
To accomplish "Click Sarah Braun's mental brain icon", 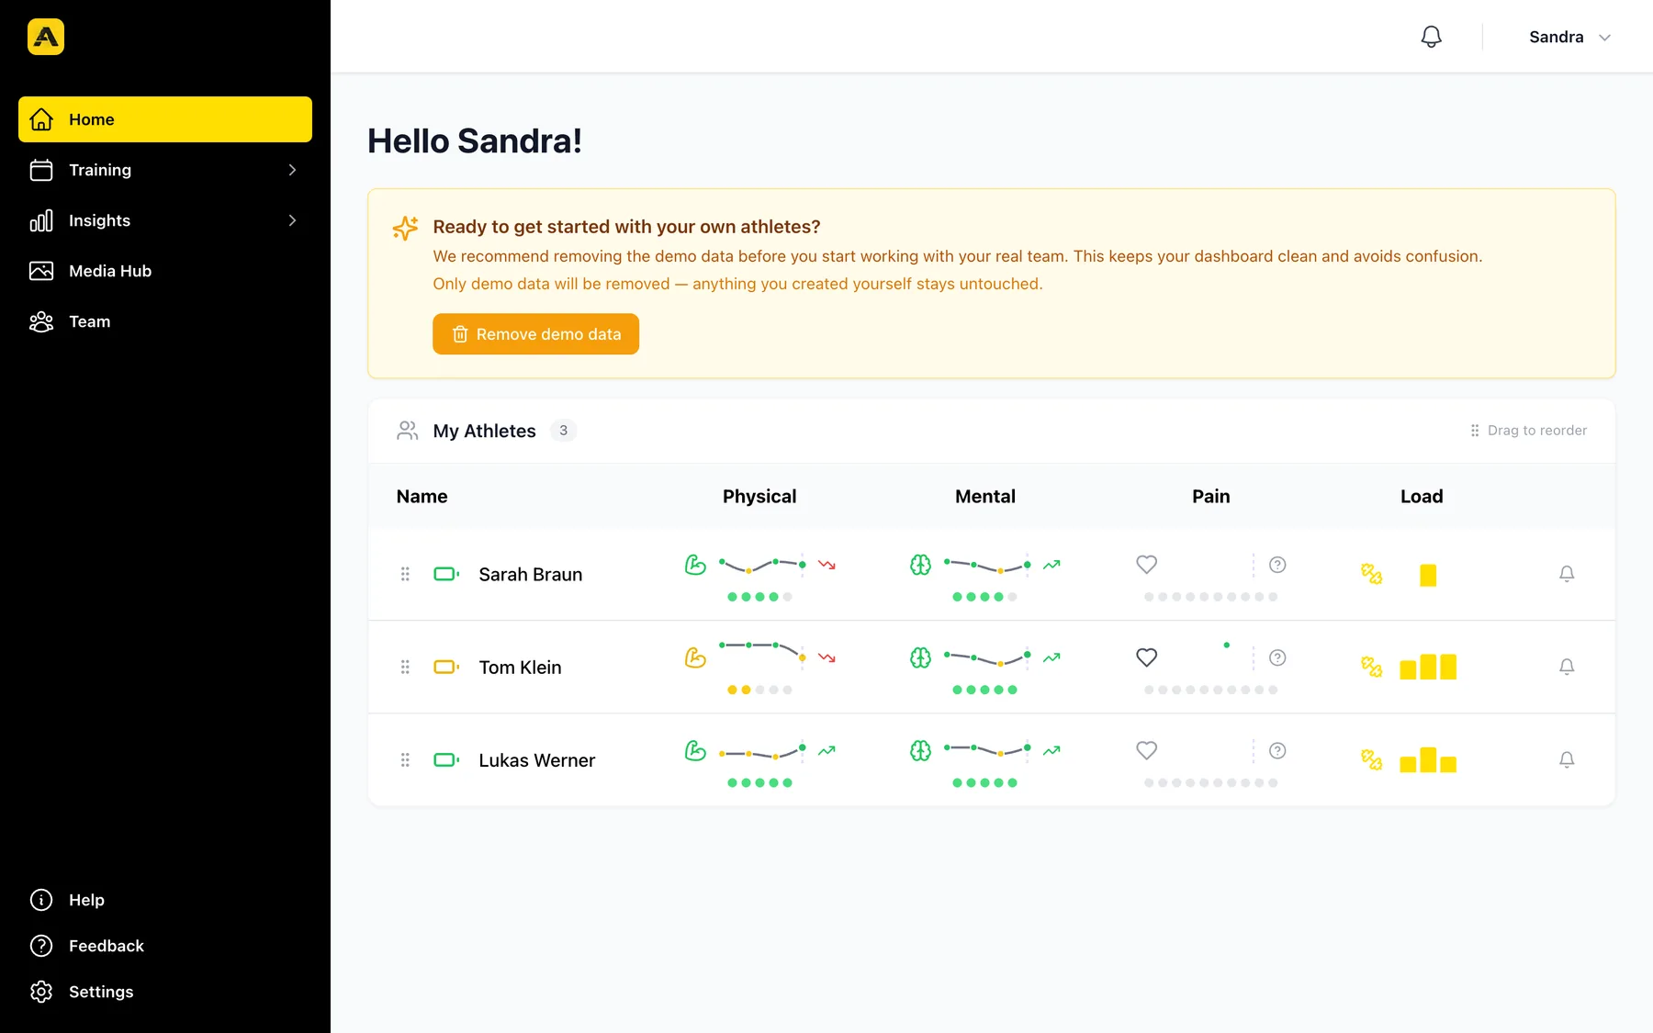I will pos(920,565).
